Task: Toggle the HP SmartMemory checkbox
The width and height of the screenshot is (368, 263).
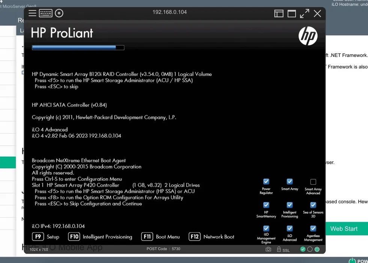Action: [x=266, y=205]
